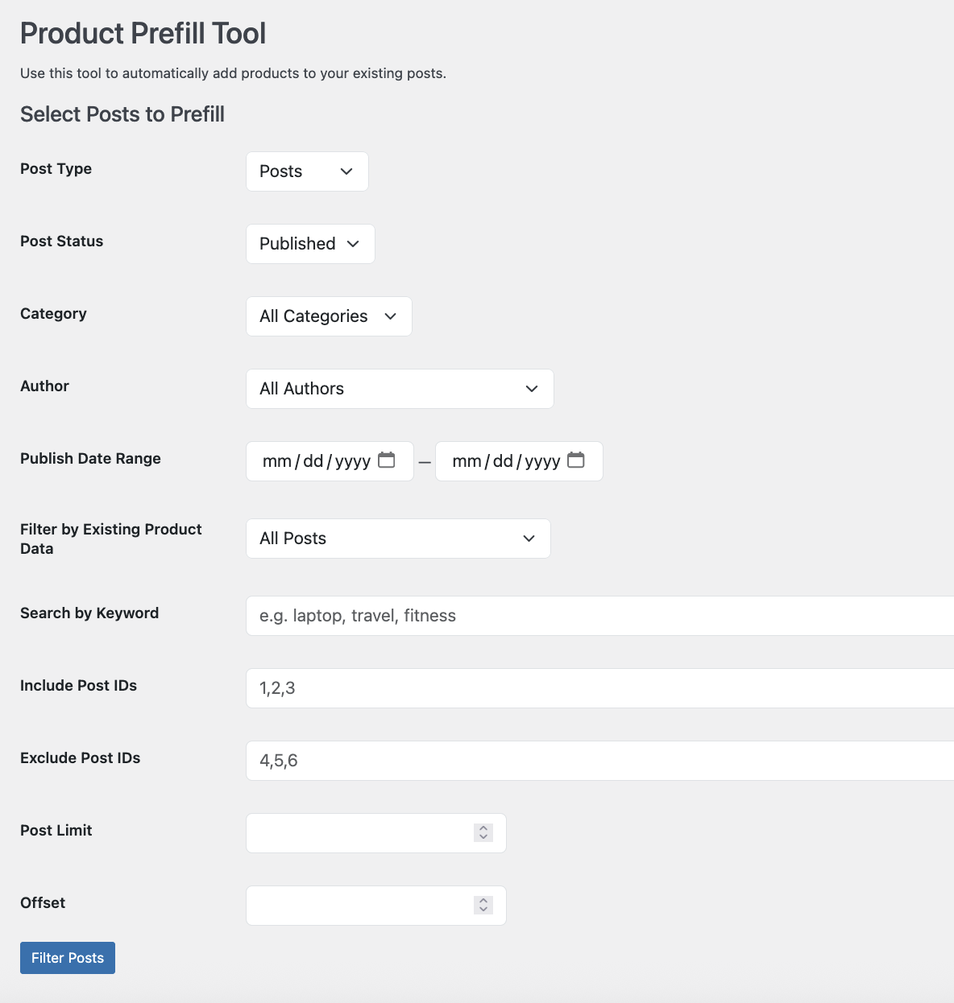Increase Offset value with the up arrow
This screenshot has width=954, height=1003.
[x=483, y=901]
